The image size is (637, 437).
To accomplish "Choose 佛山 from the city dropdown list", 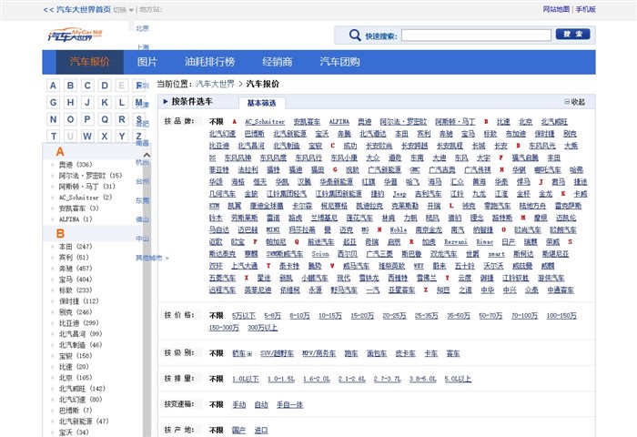I will (142, 219).
